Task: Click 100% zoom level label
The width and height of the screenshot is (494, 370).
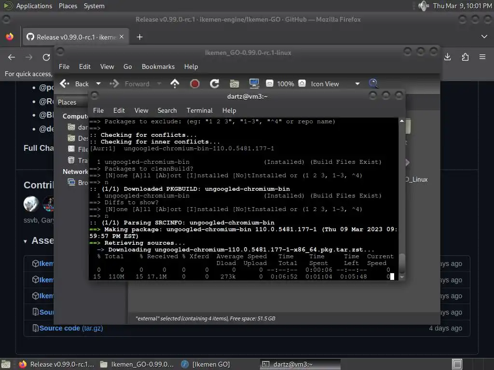Action: (286, 84)
